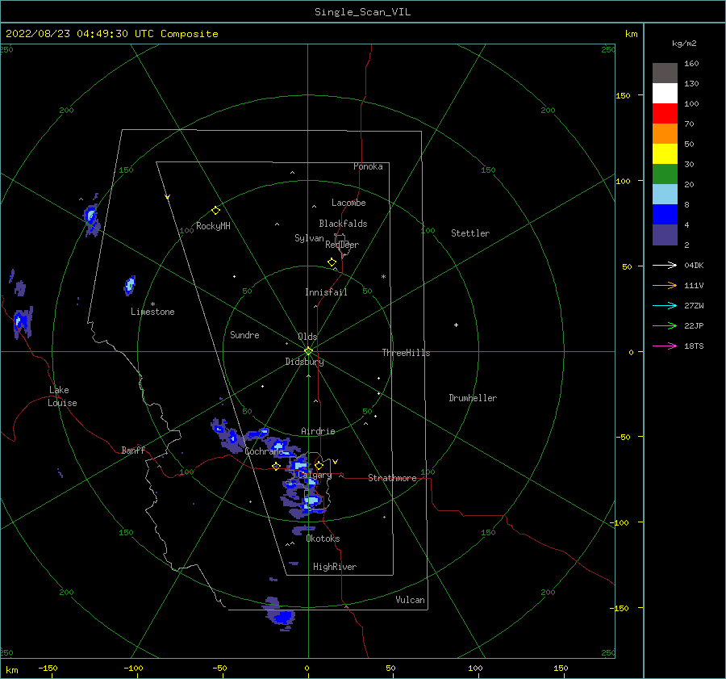Click the HighRiver town label
Screen dimensions: 726x679
tap(335, 567)
